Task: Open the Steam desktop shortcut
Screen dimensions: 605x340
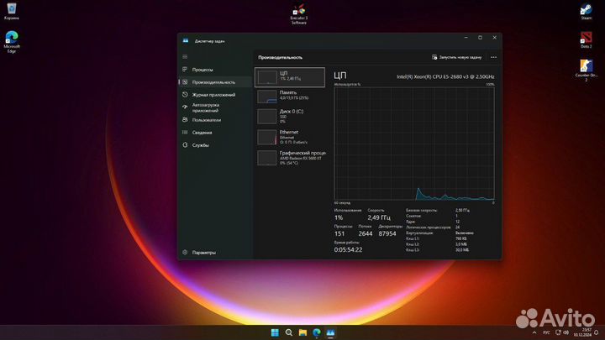Action: [586, 11]
